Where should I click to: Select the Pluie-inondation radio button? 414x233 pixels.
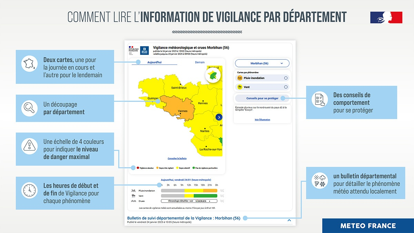286,78
